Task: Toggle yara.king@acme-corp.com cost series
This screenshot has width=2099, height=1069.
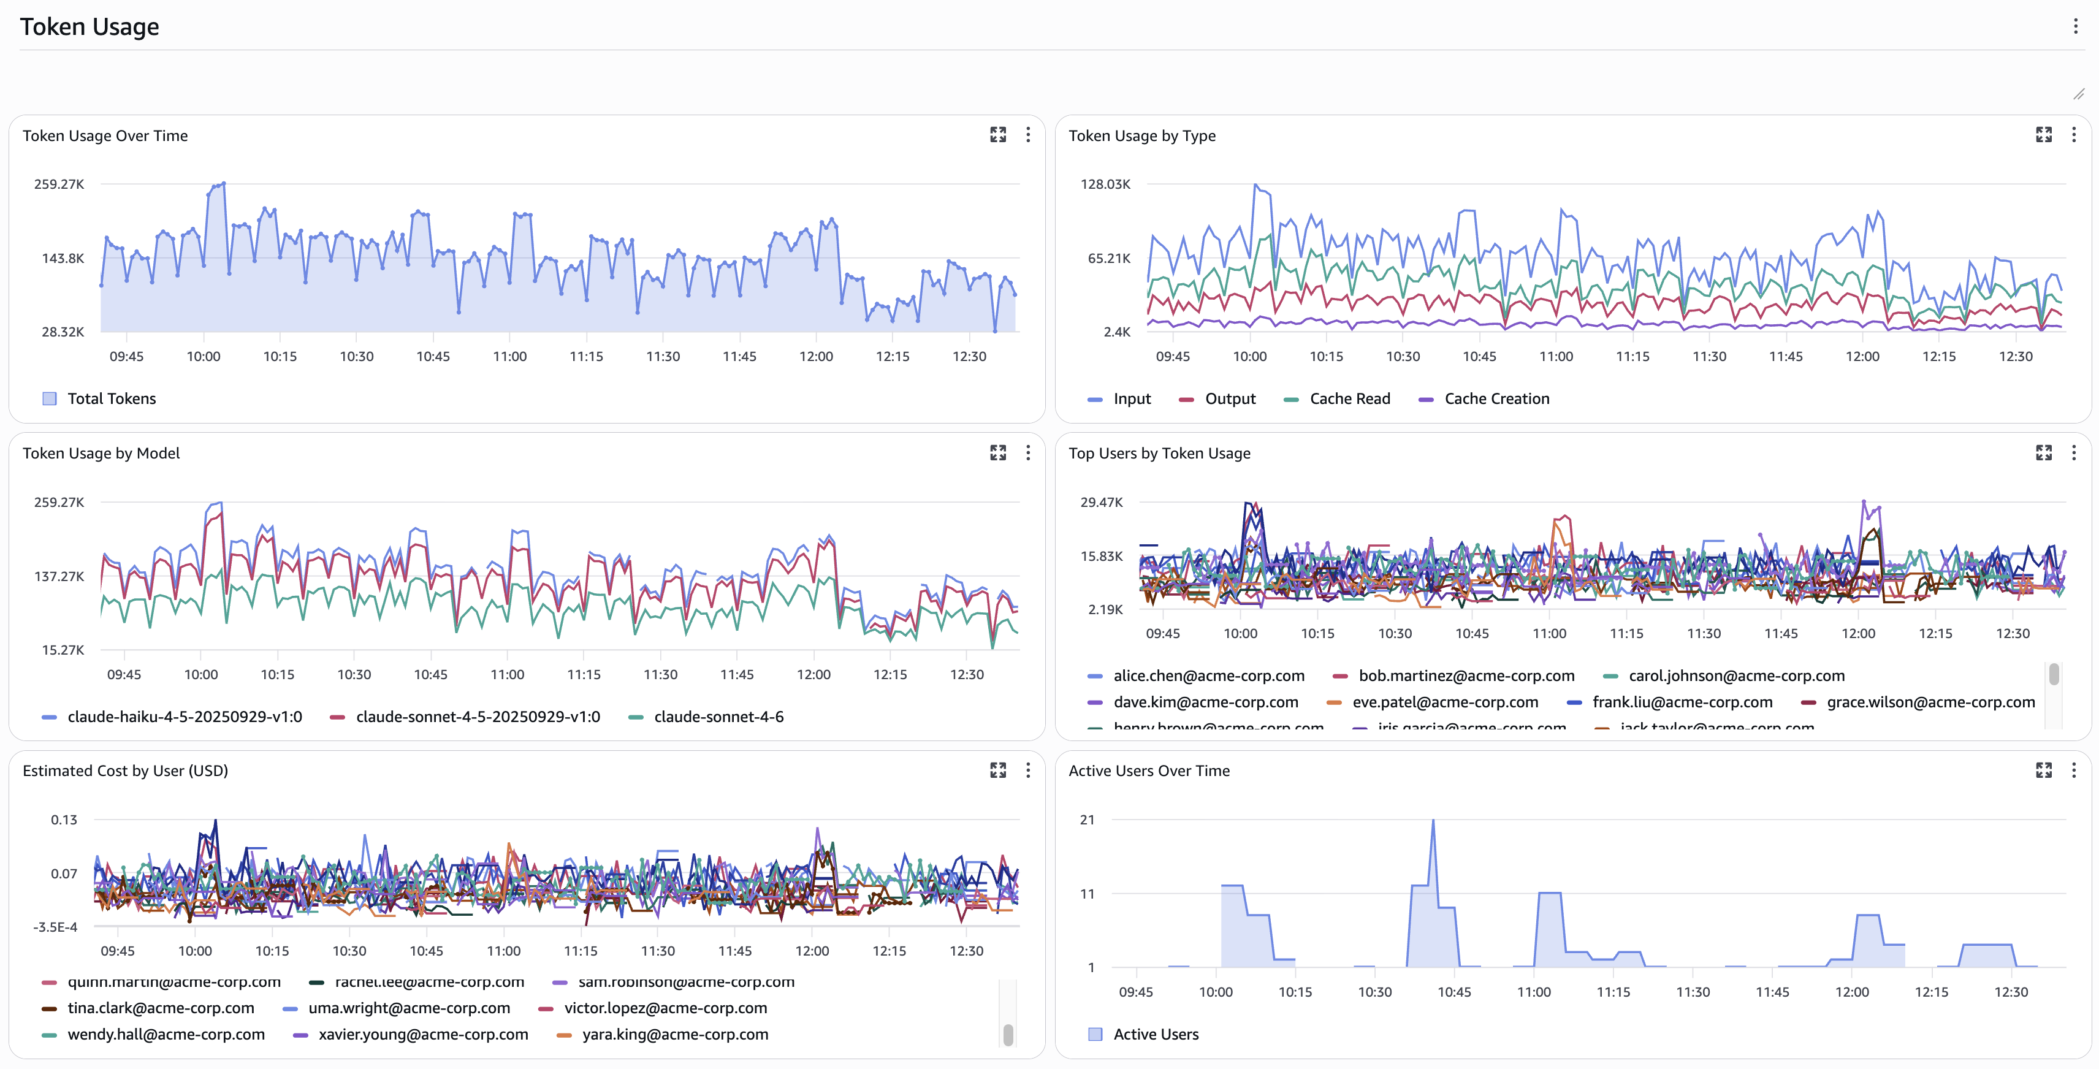Action: pyautogui.click(x=663, y=1034)
